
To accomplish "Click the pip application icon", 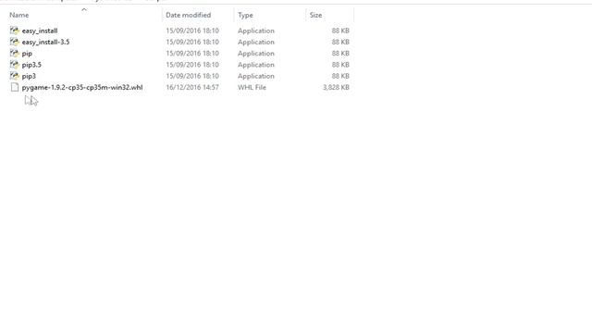I will (15, 54).
